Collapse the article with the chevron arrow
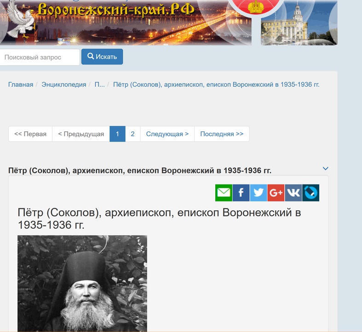The width and height of the screenshot is (362, 332). tap(325, 168)
